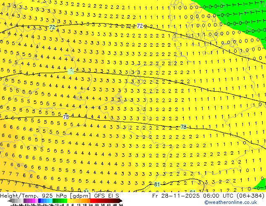Select the dark green legend swatch
Screen dimensions: 266x206
pos(54,201)
